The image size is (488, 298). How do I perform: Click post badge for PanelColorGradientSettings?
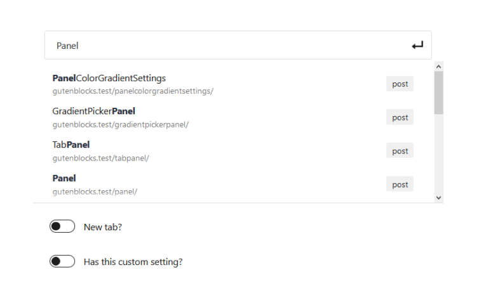coord(400,84)
